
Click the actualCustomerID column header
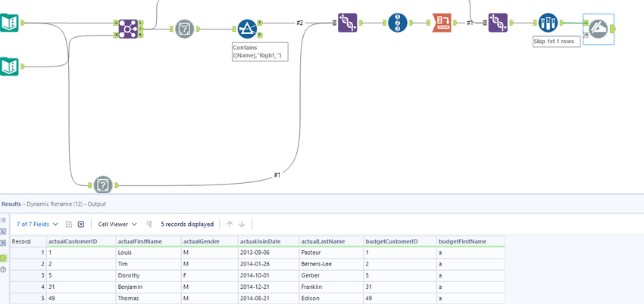[81, 241]
